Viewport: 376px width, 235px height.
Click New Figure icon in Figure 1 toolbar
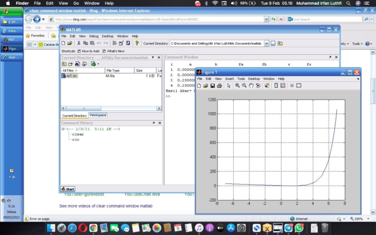click(199, 86)
